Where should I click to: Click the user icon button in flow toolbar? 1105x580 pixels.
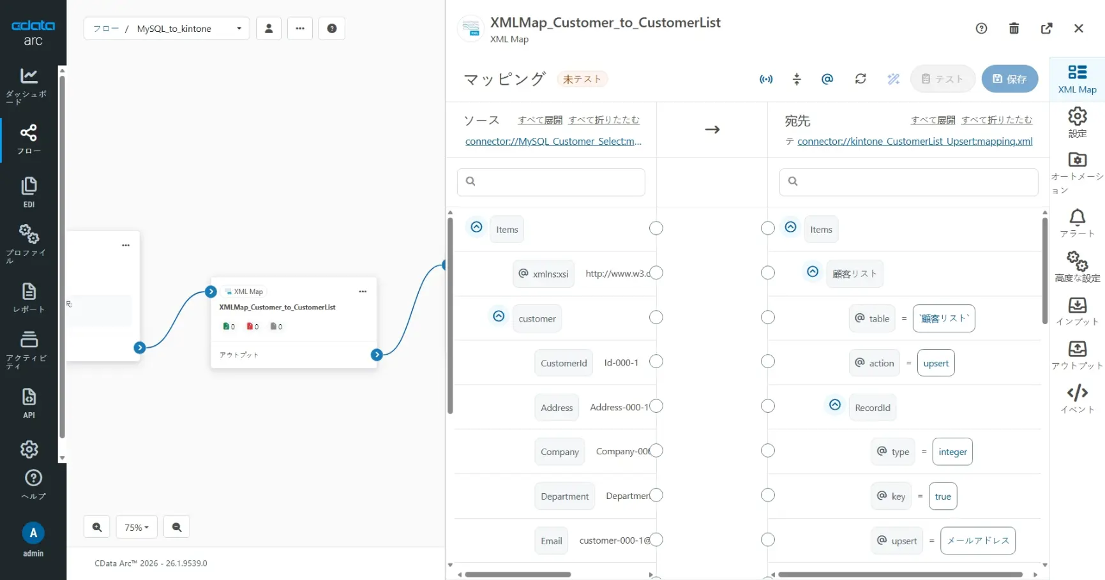[269, 28]
